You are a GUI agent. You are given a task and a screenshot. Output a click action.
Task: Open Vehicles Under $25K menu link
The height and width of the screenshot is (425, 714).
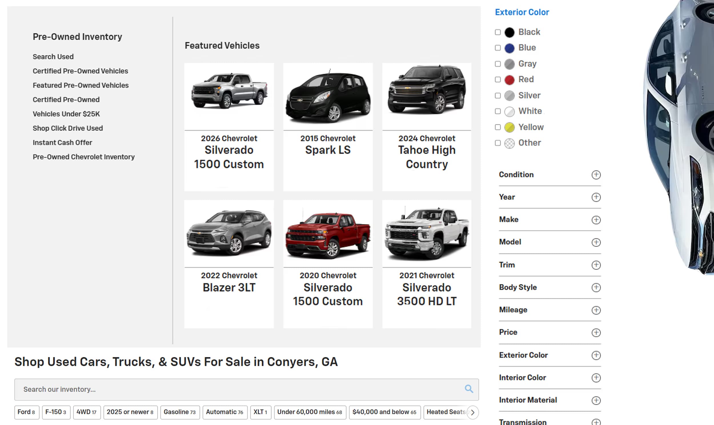pyautogui.click(x=66, y=114)
